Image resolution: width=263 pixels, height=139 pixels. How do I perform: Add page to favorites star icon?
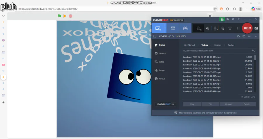[215, 9]
